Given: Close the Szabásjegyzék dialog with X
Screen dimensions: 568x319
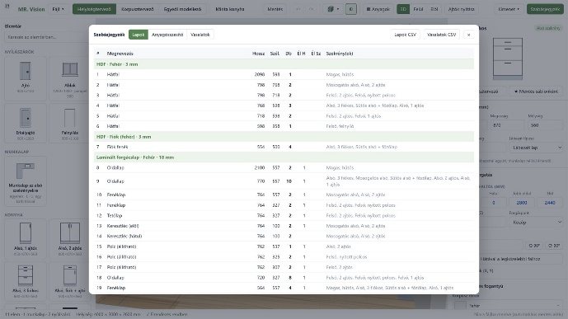Looking at the screenshot, I should (x=469, y=35).
